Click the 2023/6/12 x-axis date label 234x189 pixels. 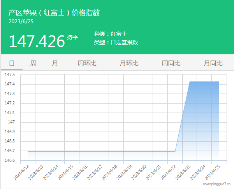(21, 172)
